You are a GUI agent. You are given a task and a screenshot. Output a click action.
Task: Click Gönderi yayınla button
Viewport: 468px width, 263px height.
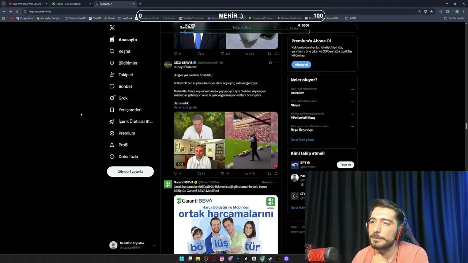[130, 171]
